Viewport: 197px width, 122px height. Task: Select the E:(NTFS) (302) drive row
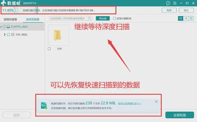tap(22, 27)
